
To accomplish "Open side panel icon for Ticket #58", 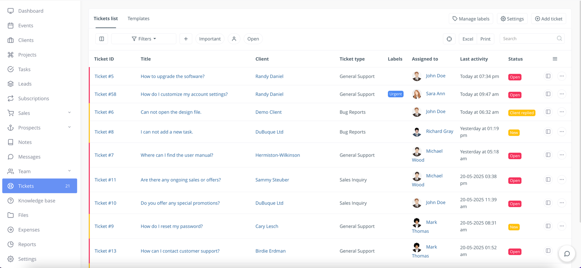I will click(548, 94).
